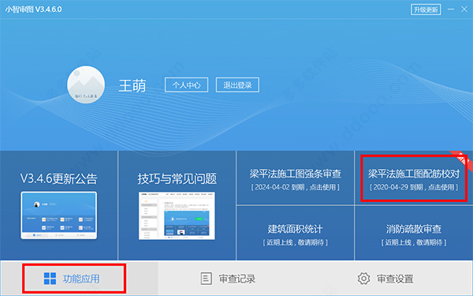Open 个人中心

click(x=186, y=85)
